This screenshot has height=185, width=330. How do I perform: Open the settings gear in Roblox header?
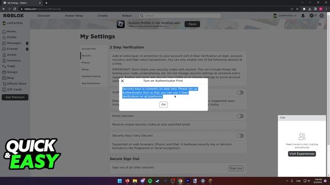click(321, 15)
